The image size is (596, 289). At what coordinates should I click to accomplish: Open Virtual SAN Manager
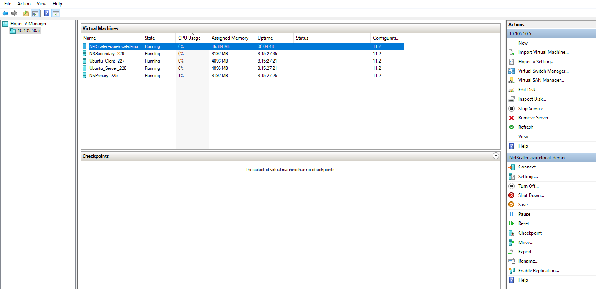[541, 80]
